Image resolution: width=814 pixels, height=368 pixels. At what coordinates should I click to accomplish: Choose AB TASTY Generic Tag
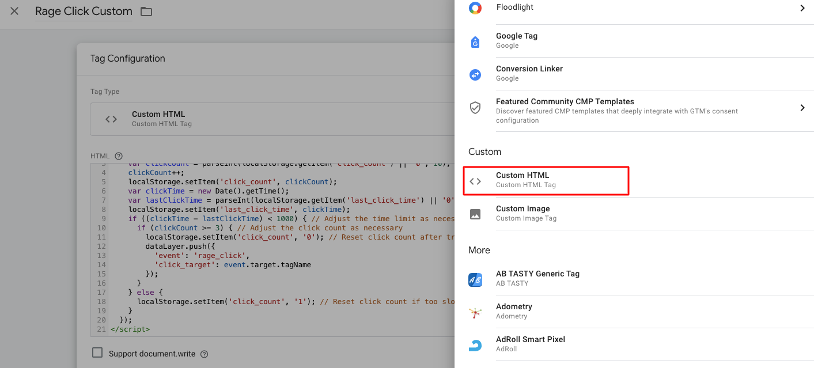pos(641,279)
